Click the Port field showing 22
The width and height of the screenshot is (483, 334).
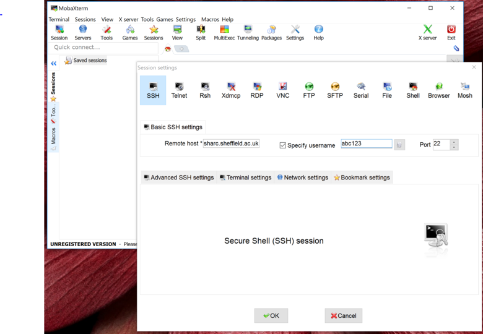point(442,145)
